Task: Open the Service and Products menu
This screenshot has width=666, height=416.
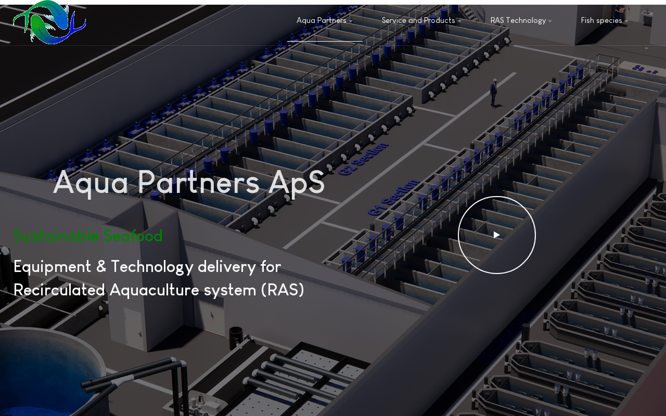Action: tap(418, 21)
